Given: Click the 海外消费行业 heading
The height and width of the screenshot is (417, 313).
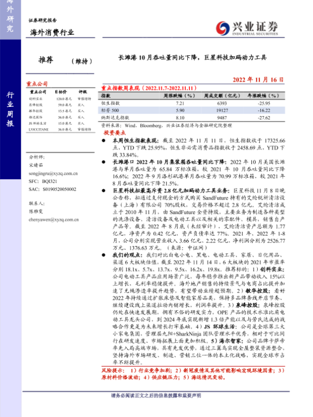Looking at the screenshot, I should [51, 33].
